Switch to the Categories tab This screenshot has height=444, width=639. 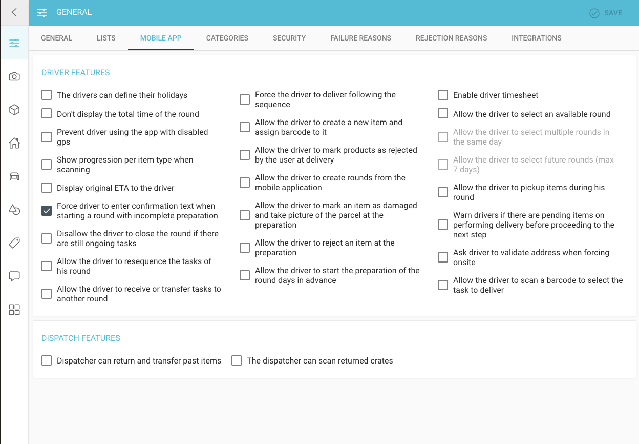coord(227,38)
